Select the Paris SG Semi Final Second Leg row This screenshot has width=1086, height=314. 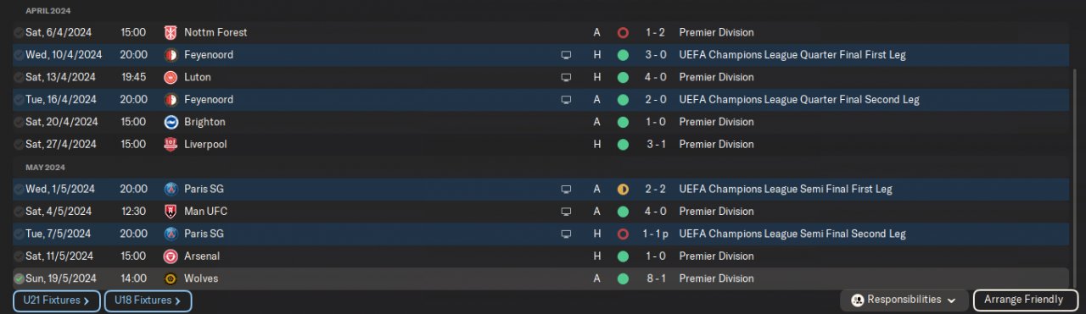pyautogui.click(x=540, y=234)
